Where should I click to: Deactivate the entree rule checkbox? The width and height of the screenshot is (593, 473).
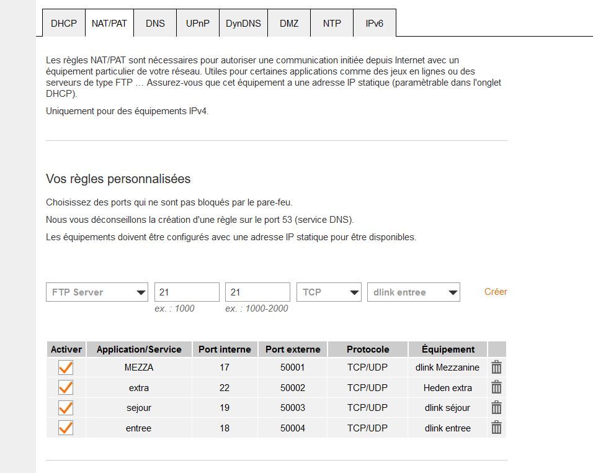(x=65, y=428)
